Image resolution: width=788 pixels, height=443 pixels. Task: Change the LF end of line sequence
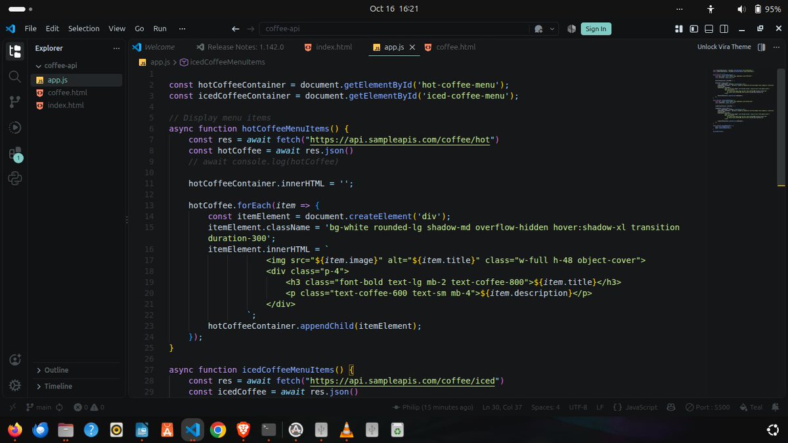pos(600,408)
